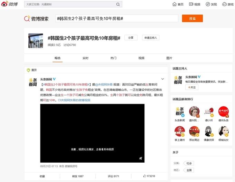The image size is (235, 182).
Task: Open 央视网快看的微博视频 link
Action: [x=74, y=100]
